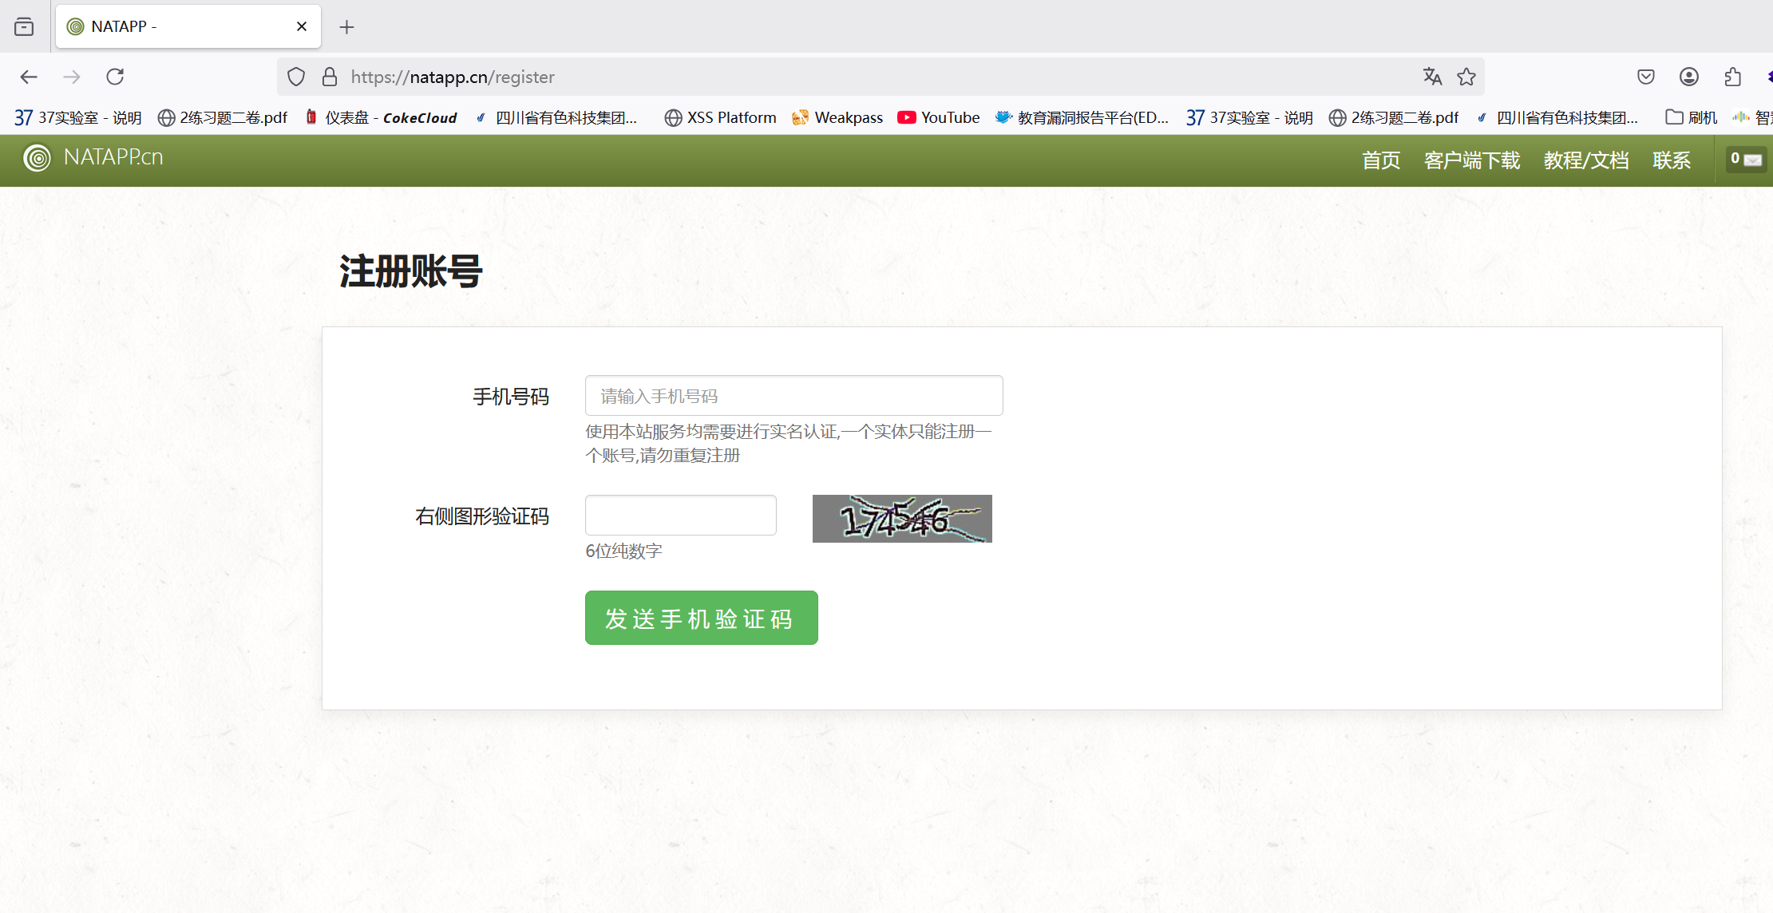Open the 客户端下载 navigation item
The width and height of the screenshot is (1773, 913).
1471,160
